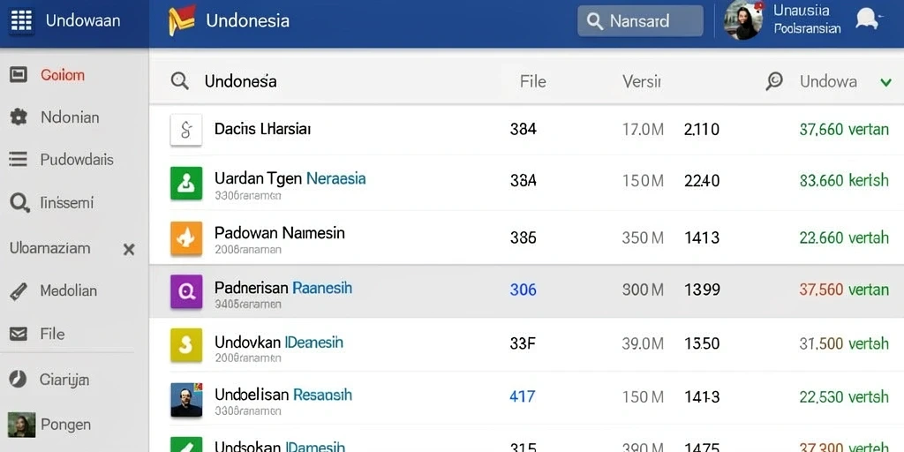The width and height of the screenshot is (904, 452).
Task: Click the Nansard search field
Action: [x=640, y=21]
